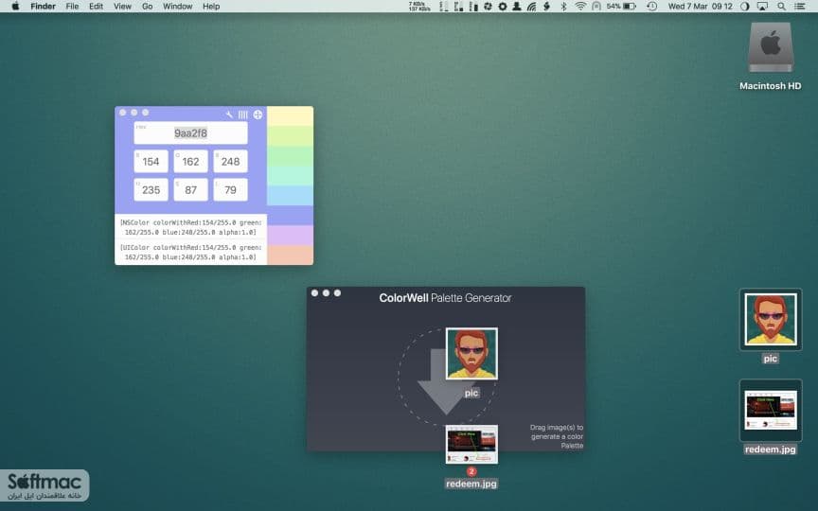This screenshot has width=818, height=511.
Task: Click the saturation field showing 87
Action: tap(190, 190)
